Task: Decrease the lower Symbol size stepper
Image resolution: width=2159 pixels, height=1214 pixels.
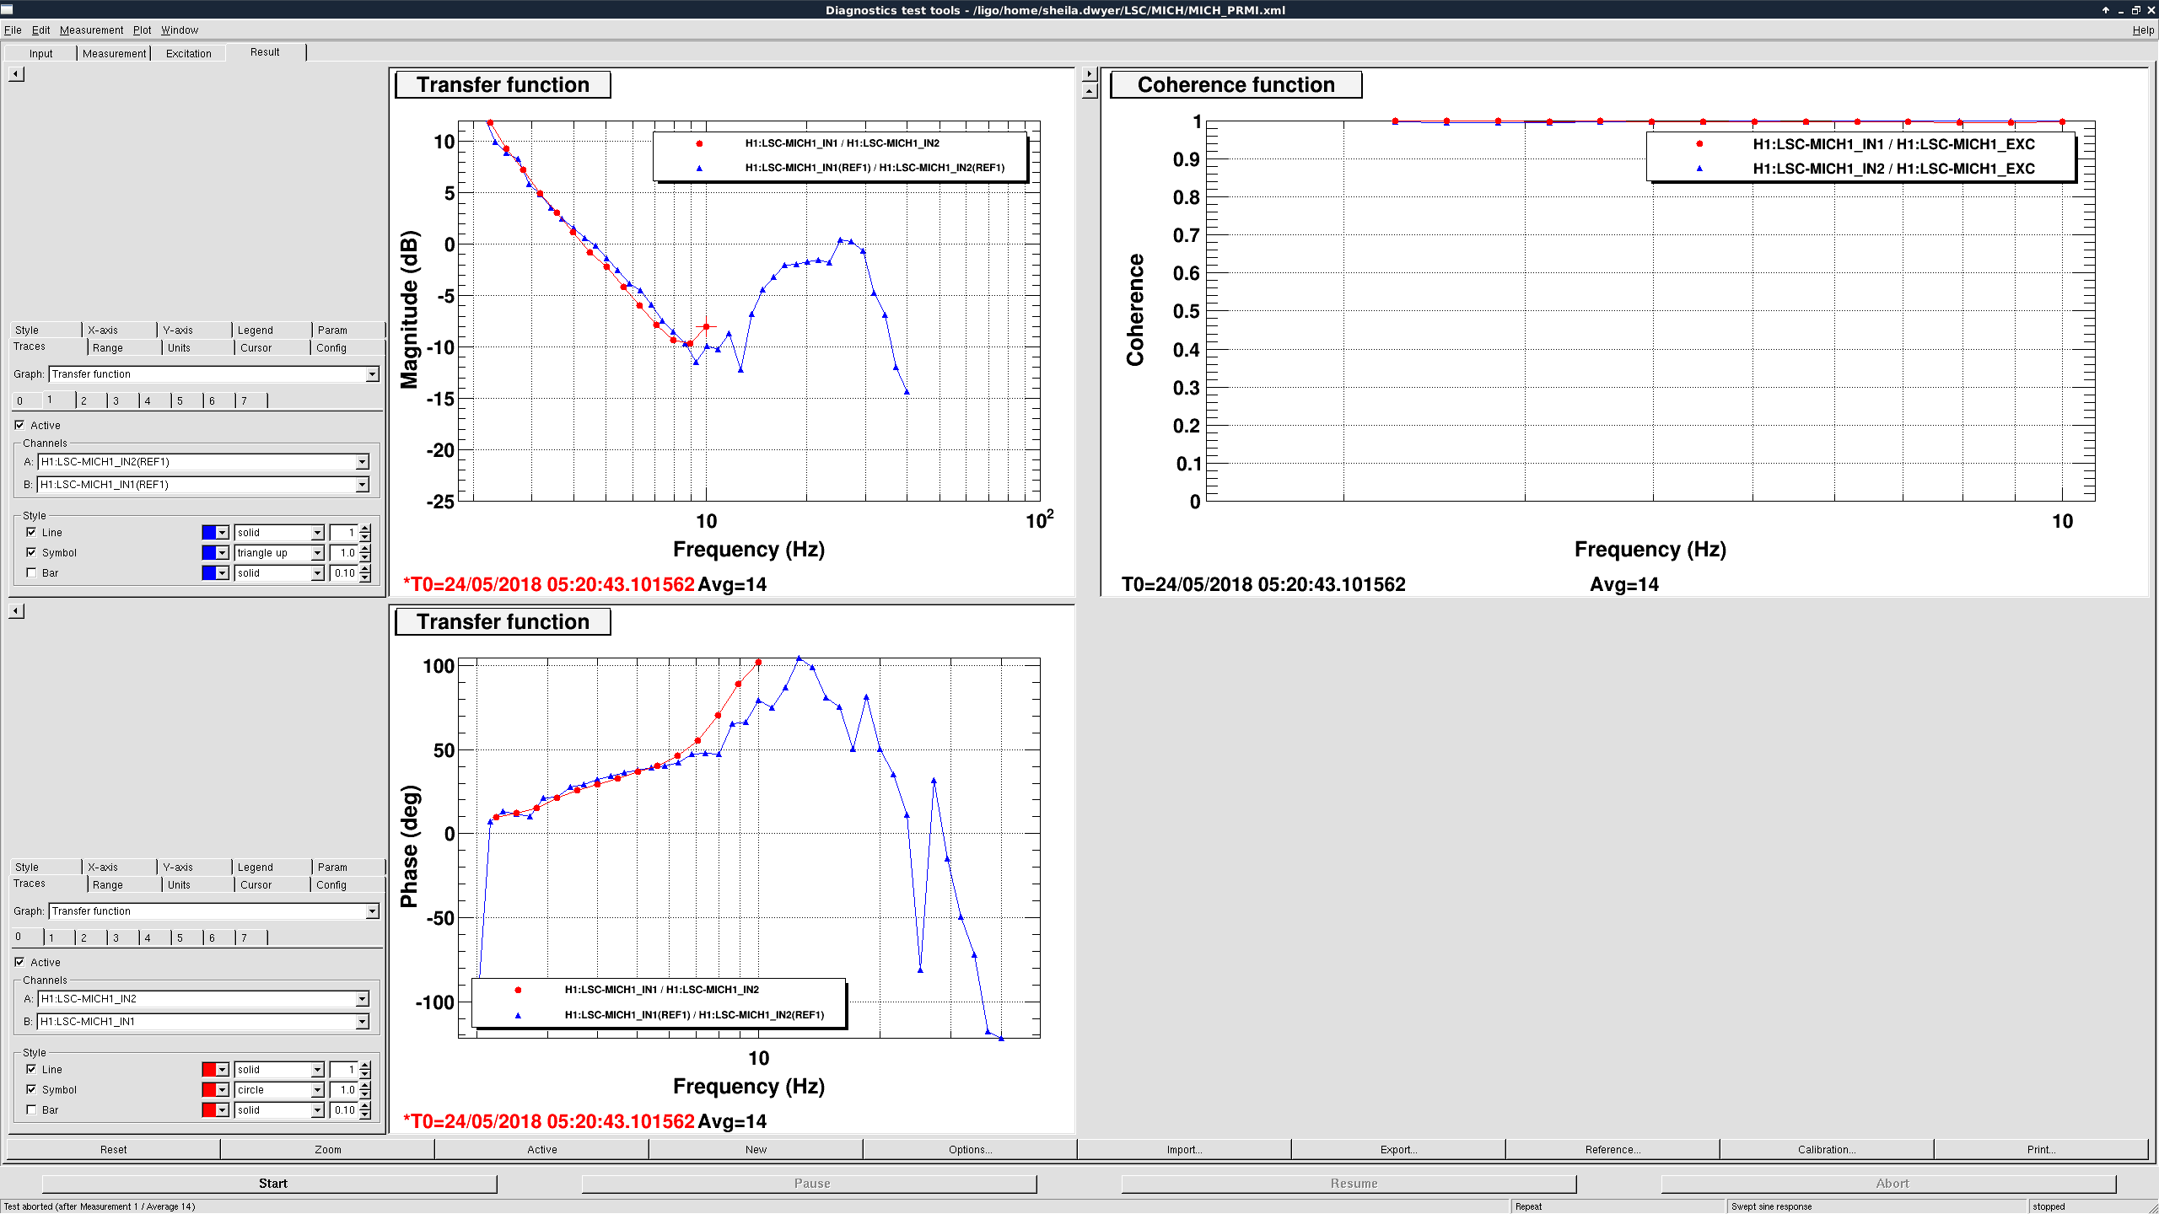Action: [365, 1094]
